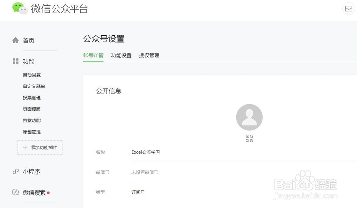
Task: Click the 添加功能插件 button
Action: click(x=40, y=147)
